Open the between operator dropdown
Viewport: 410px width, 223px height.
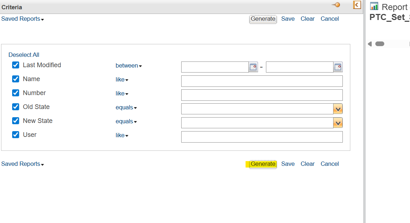click(128, 65)
